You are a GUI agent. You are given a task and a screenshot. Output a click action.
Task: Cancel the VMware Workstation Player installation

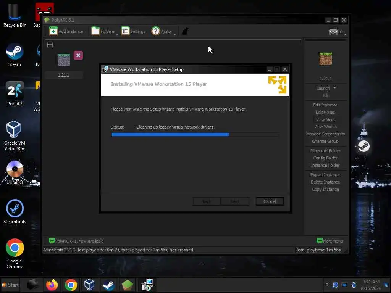click(270, 201)
